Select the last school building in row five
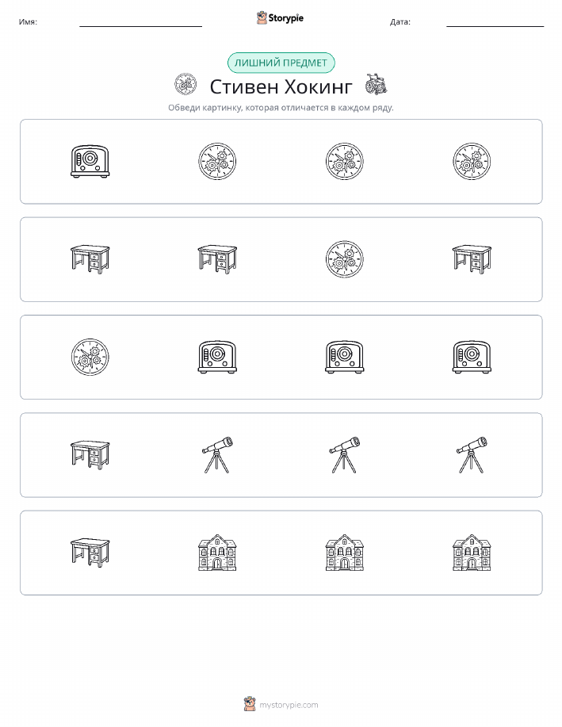Image resolution: width=562 pixels, height=727 pixels. point(472,553)
